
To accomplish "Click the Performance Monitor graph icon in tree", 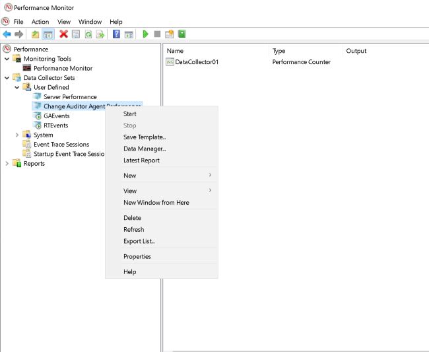I will pyautogui.click(x=27, y=68).
